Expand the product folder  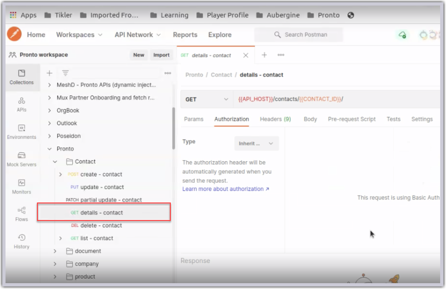pos(55,277)
